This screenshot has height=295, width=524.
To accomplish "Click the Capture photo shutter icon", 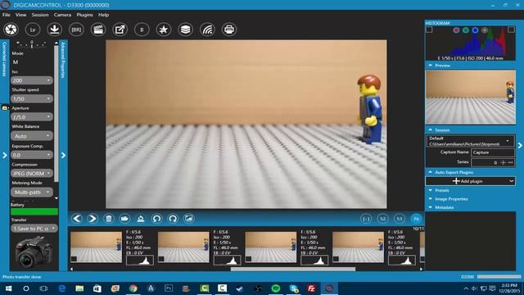I will click(11, 29).
